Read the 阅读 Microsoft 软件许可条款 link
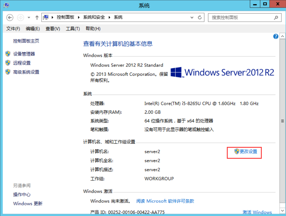Image resolution: width=286 pixels, height=216 pixels. [165, 201]
